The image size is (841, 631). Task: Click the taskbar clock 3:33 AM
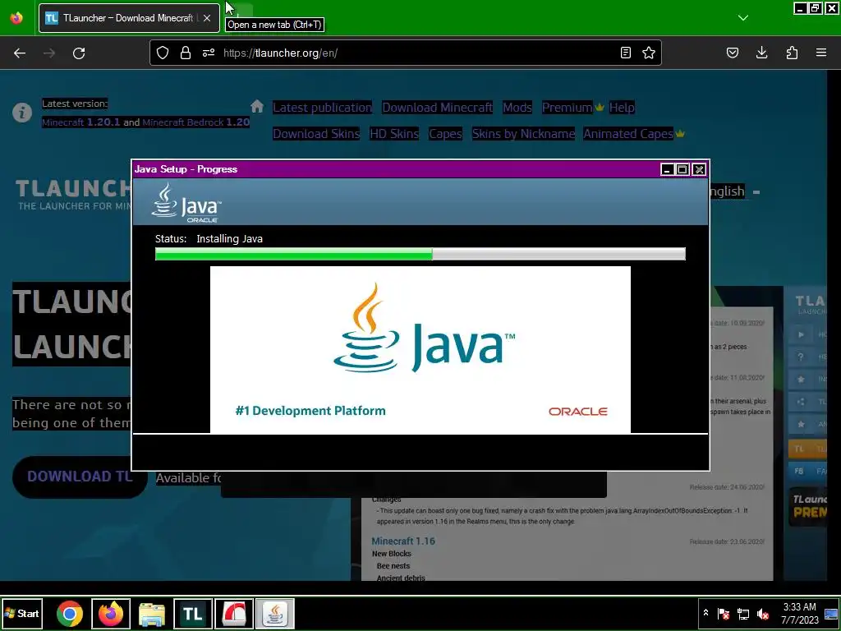pos(800,613)
